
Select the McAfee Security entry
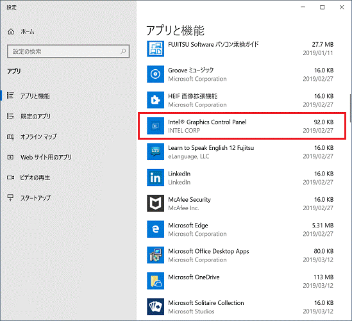pyautogui.click(x=240, y=204)
